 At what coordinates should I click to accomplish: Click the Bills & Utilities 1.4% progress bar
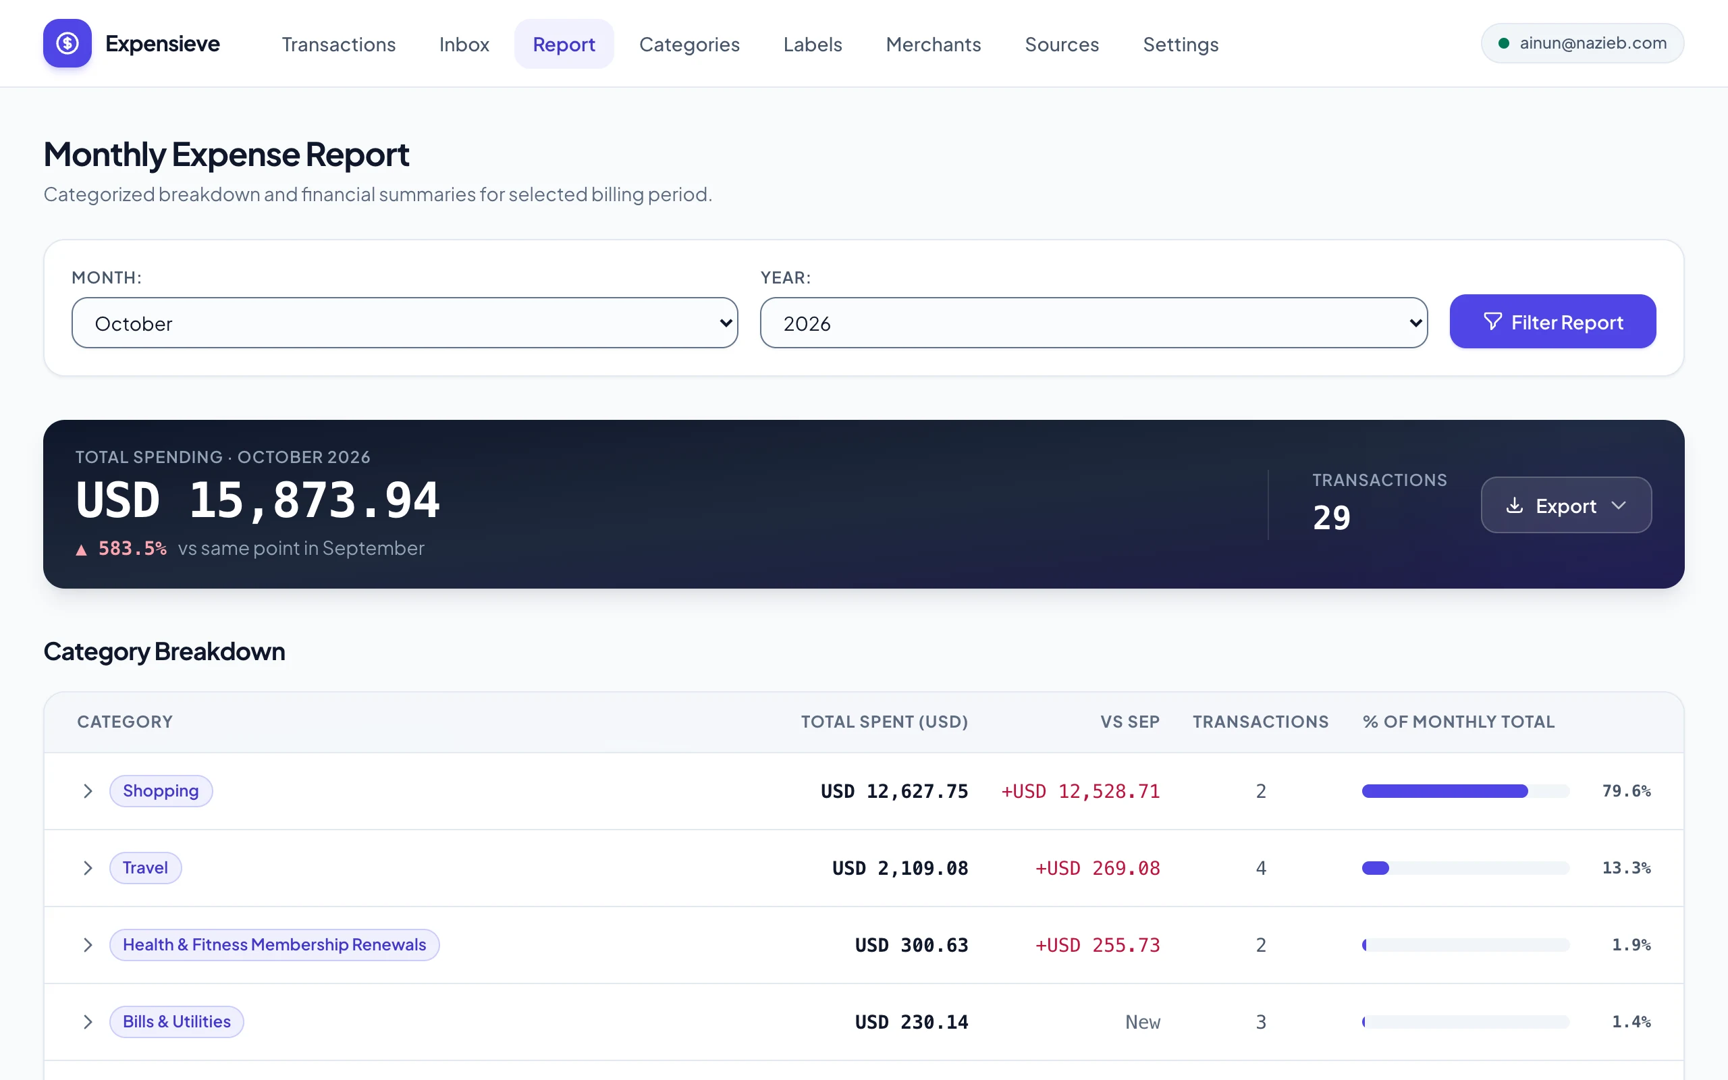click(1465, 1022)
